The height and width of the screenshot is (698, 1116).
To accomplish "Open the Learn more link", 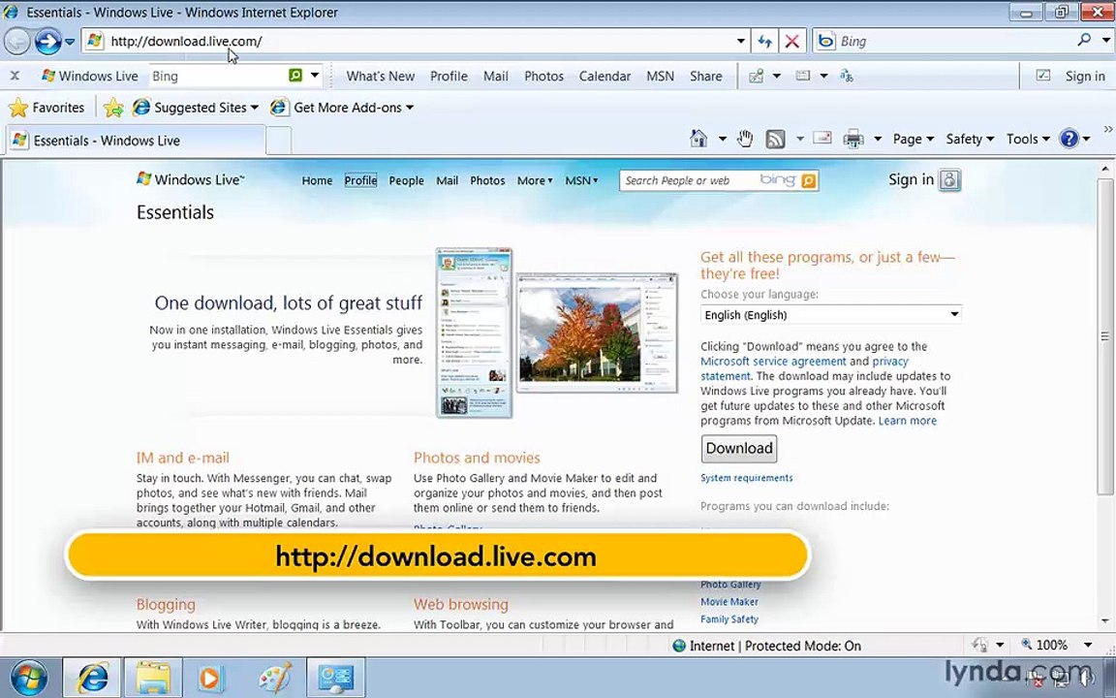I will pos(908,421).
